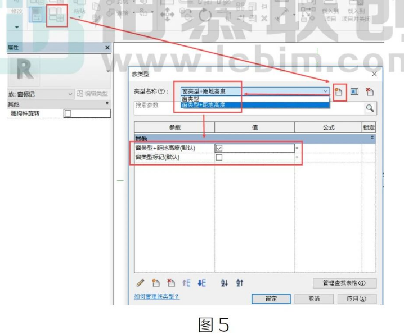Close the 族类型 dialog

(x=374, y=74)
